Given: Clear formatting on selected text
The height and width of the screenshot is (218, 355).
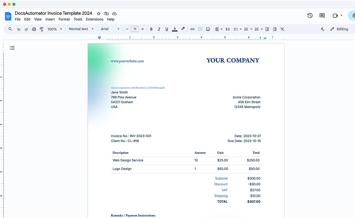Looking at the screenshot, I should [282, 29].
